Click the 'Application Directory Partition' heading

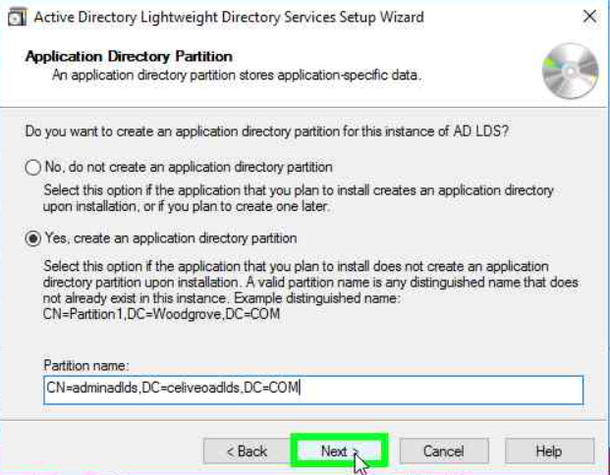pos(129,57)
